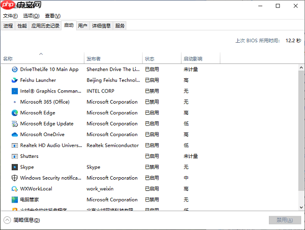This screenshot has height=230, width=305.
Task: Click 未计量 impact of DriveTheLife row
Action: tap(191, 70)
